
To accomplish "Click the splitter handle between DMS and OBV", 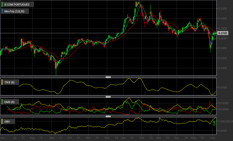I will click(108, 116).
